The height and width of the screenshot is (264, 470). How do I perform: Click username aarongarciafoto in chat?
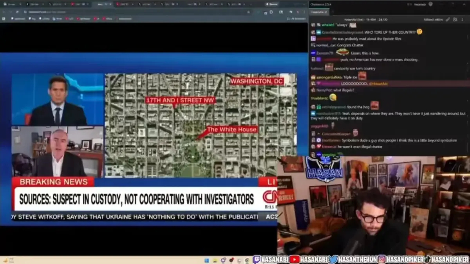[x=329, y=77]
